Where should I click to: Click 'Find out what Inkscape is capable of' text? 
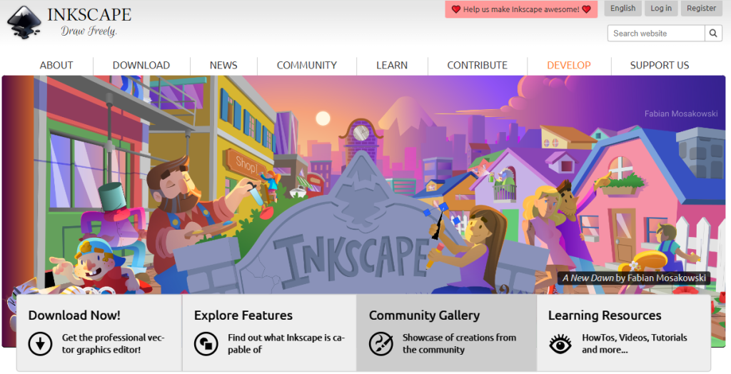point(286,344)
